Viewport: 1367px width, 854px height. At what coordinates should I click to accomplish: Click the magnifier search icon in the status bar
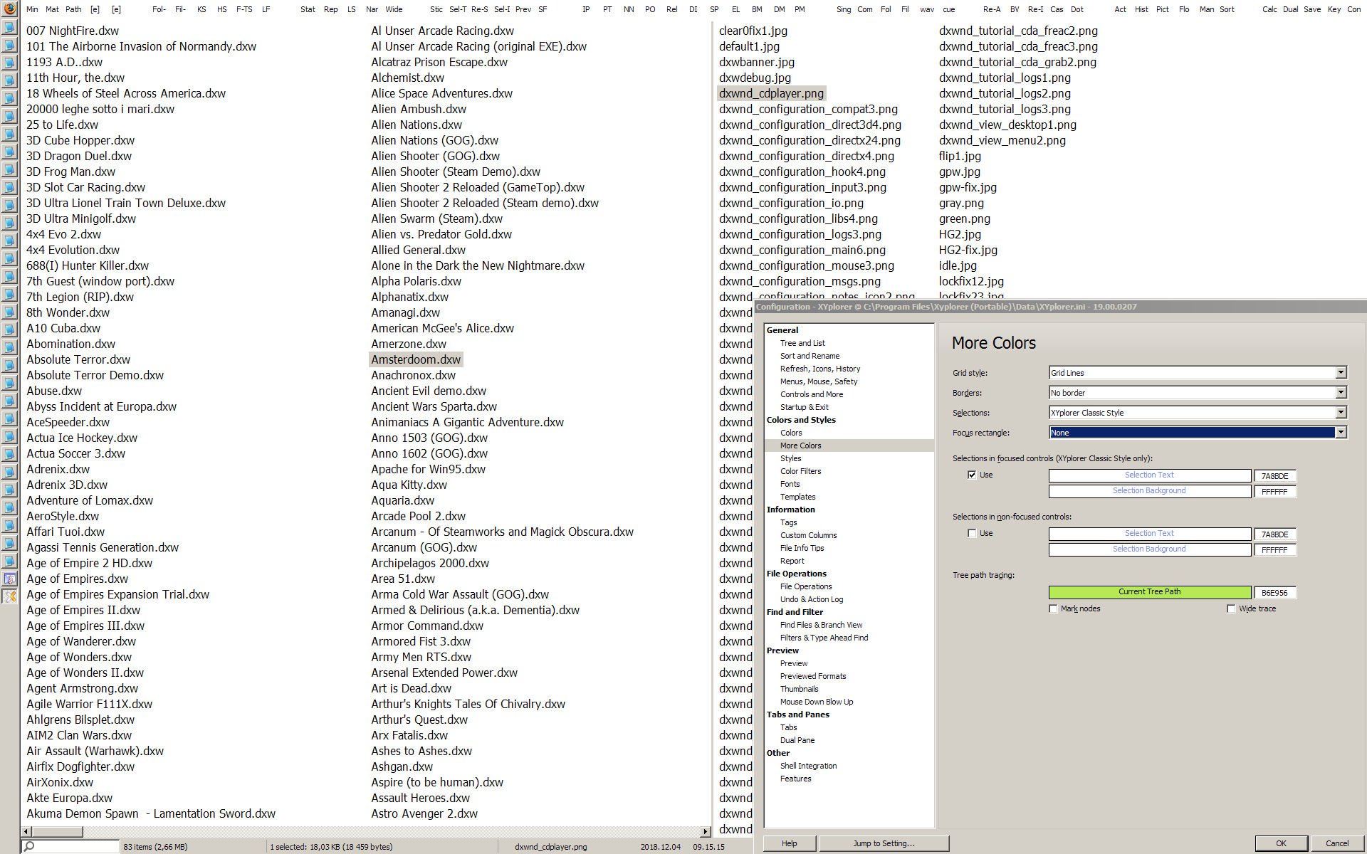tap(29, 846)
